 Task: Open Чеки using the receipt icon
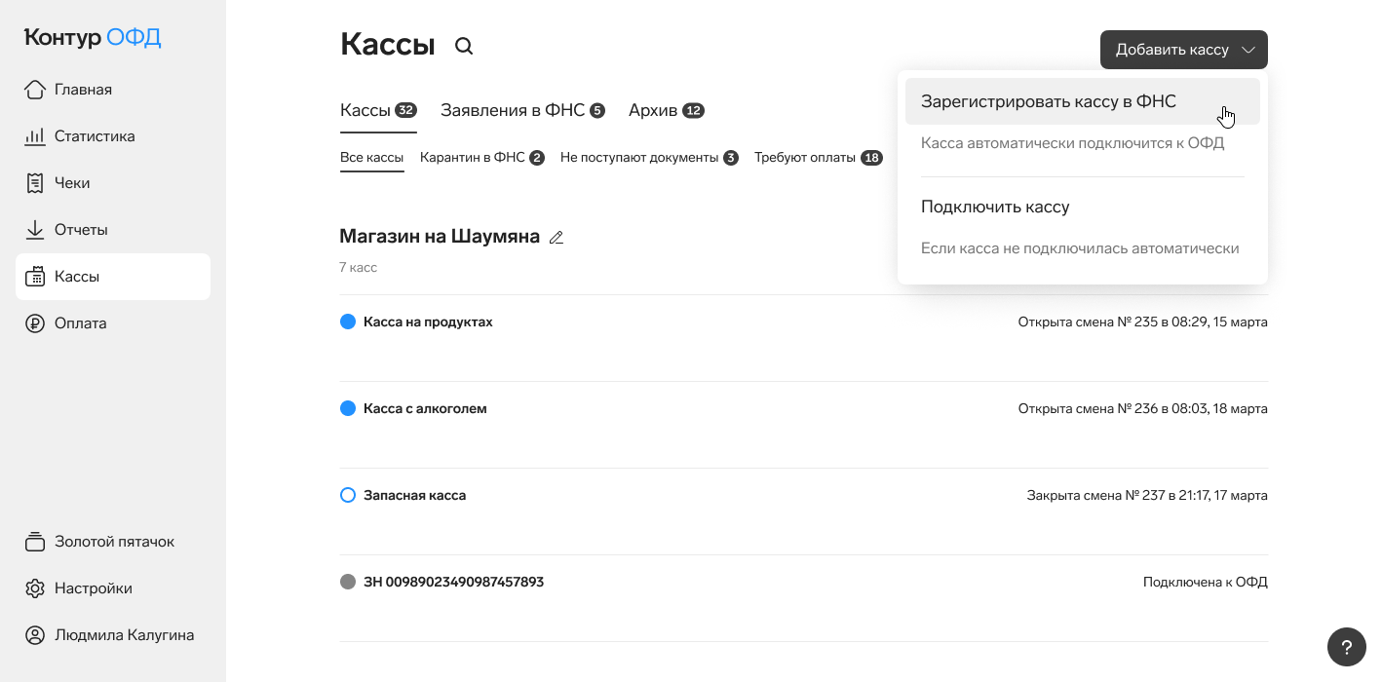point(35,183)
